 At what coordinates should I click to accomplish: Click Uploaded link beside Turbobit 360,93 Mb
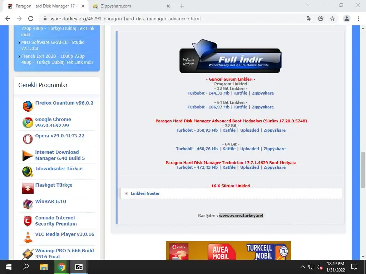pos(249,130)
